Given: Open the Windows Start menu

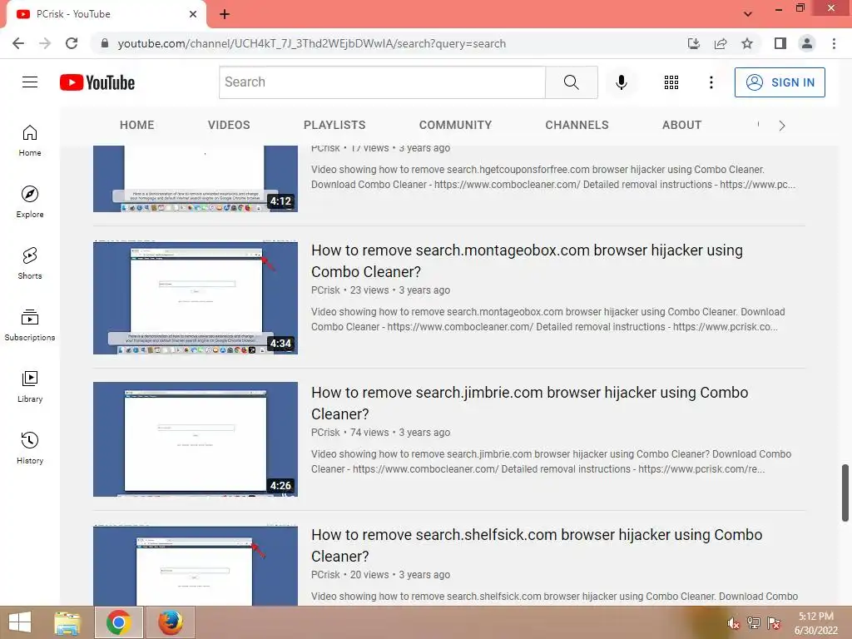Looking at the screenshot, I should click(x=20, y=622).
